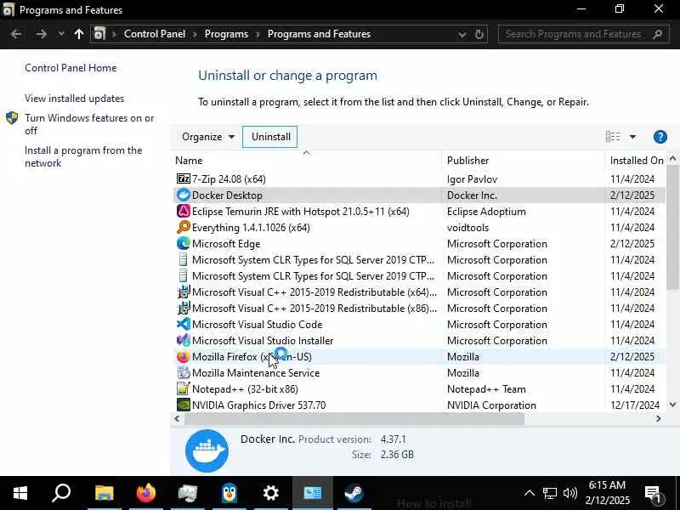The image size is (680, 510).
Task: Open taskbar search magnifier
Action: [x=61, y=493]
